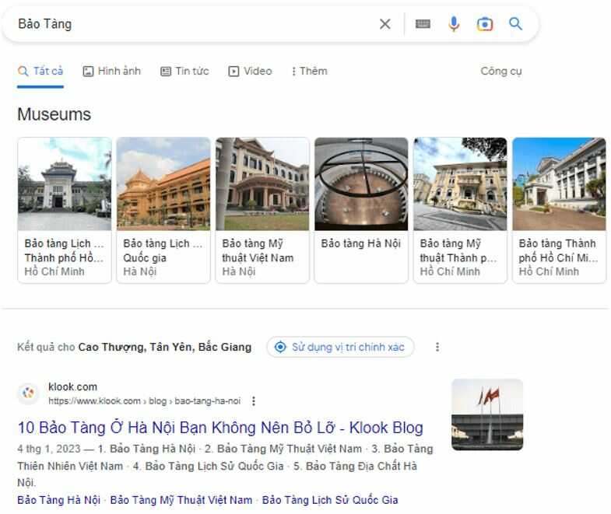Click the magnifying glass search icon
Screen dimensions: 611x514
tap(515, 24)
